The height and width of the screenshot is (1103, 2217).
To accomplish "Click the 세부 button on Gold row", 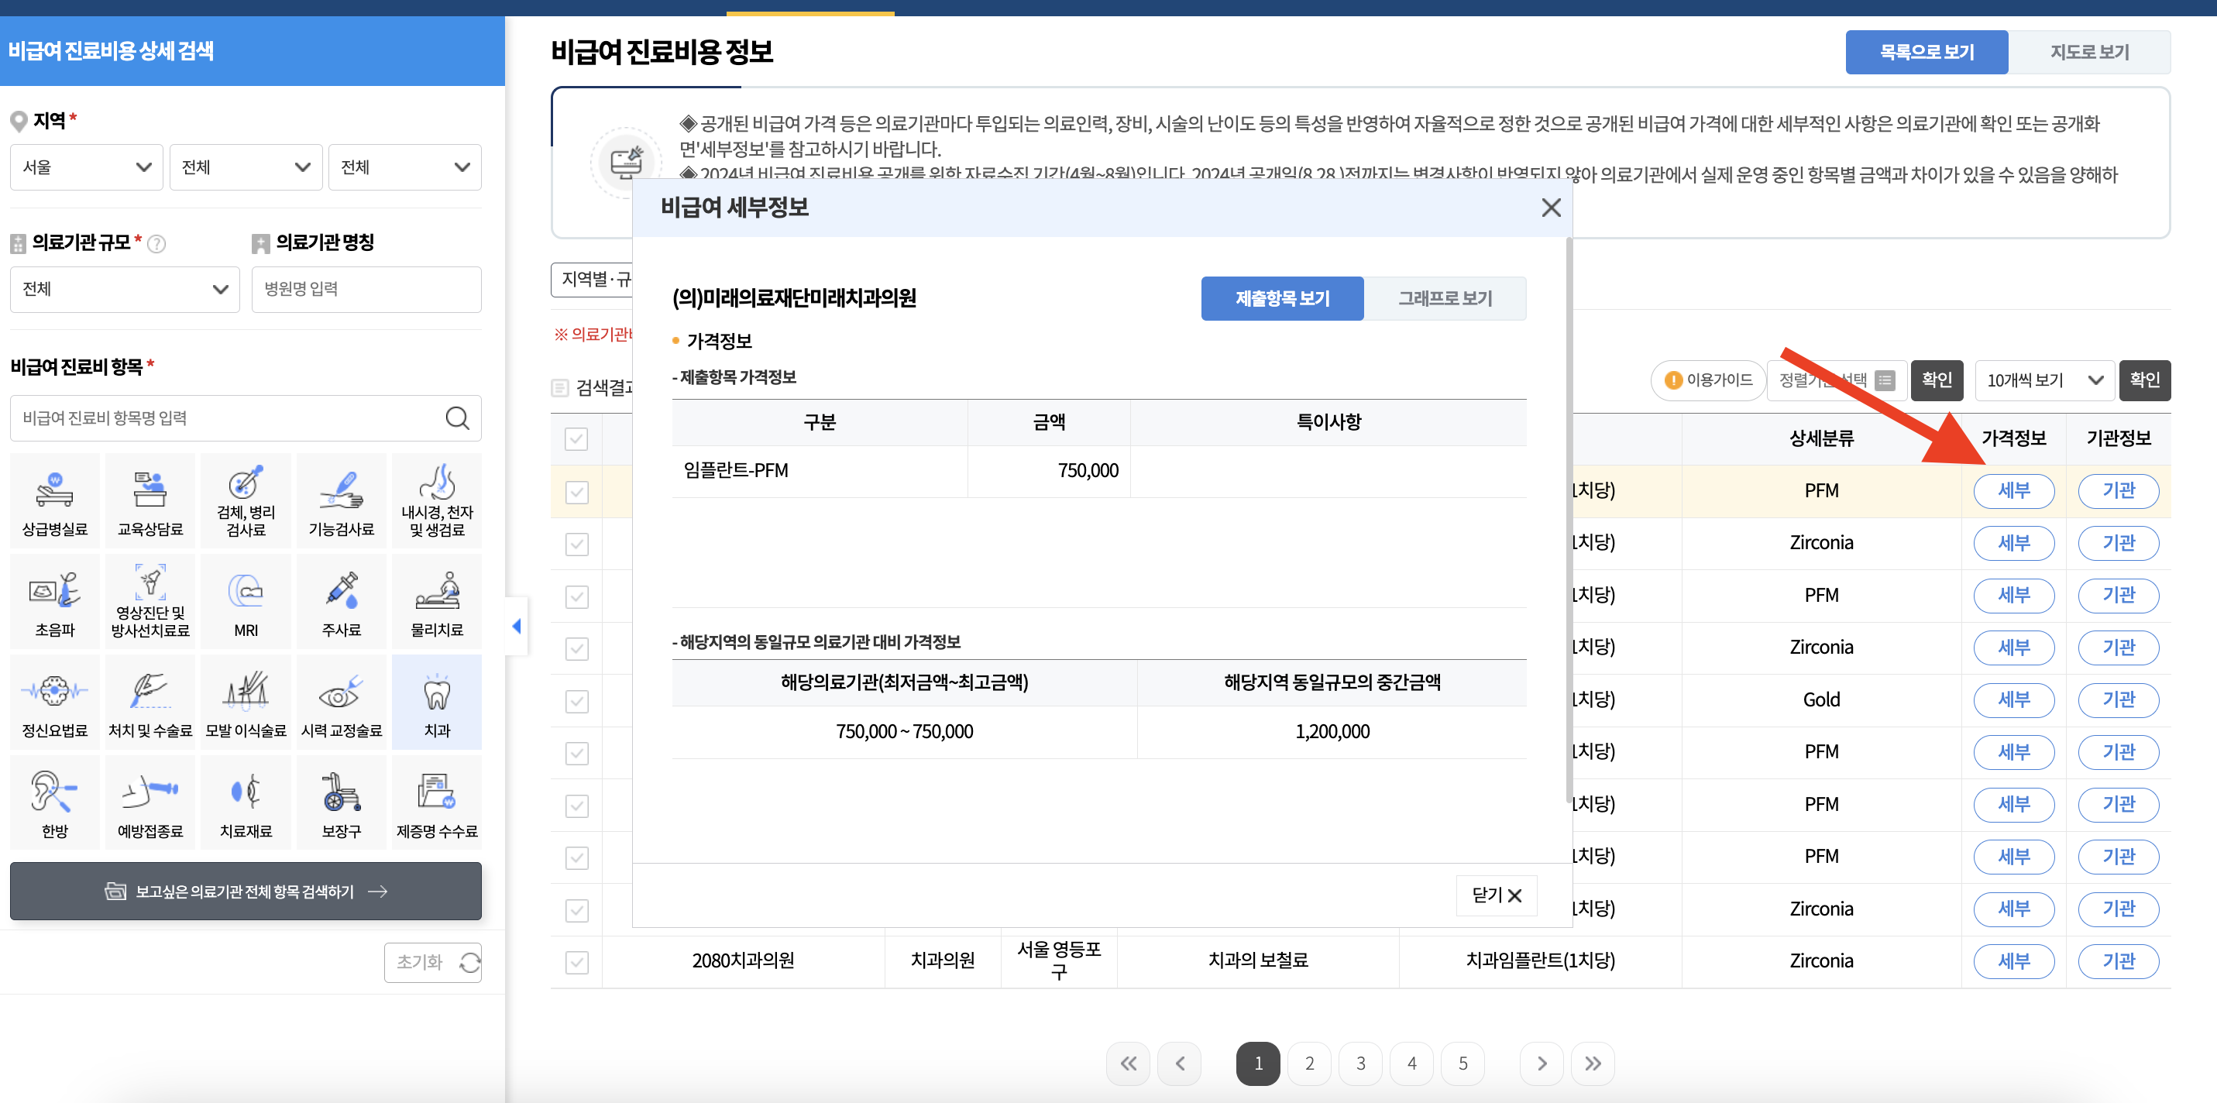I will coord(2014,699).
